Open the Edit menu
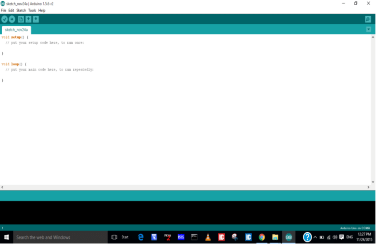 [x=11, y=10]
